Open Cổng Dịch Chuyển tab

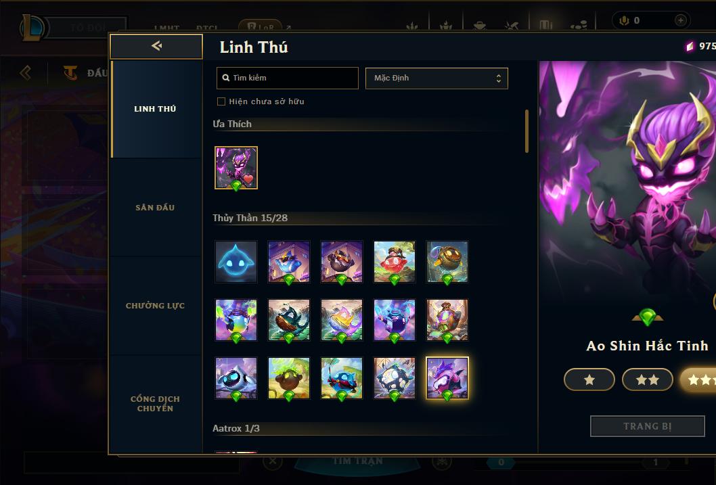[x=155, y=404]
